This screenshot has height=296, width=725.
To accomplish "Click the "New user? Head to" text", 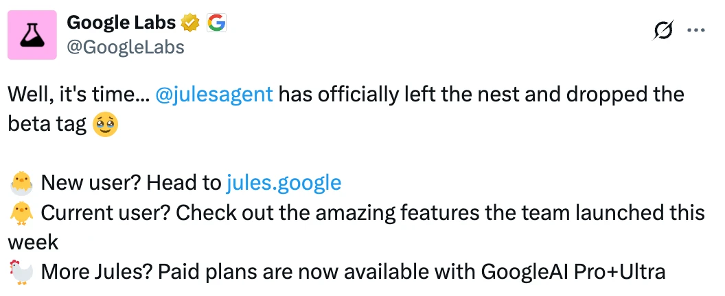I will (131, 183).
